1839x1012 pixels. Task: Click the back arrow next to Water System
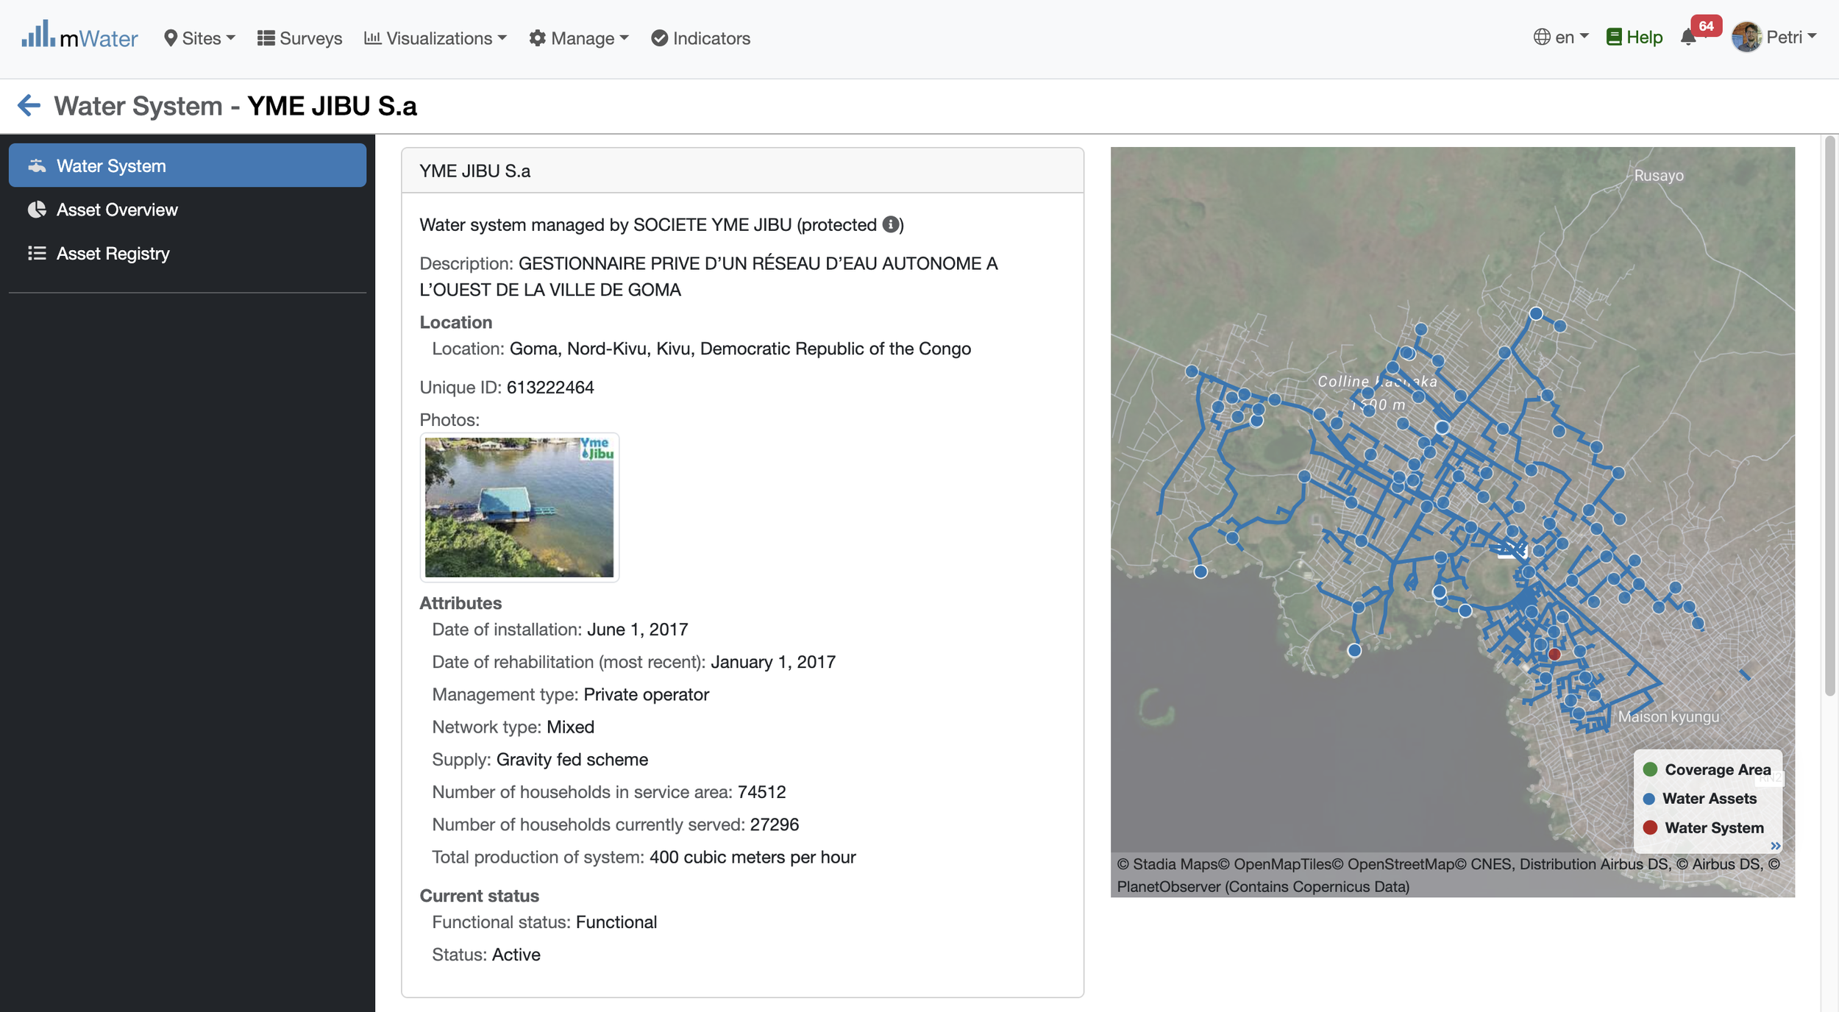[x=29, y=105]
